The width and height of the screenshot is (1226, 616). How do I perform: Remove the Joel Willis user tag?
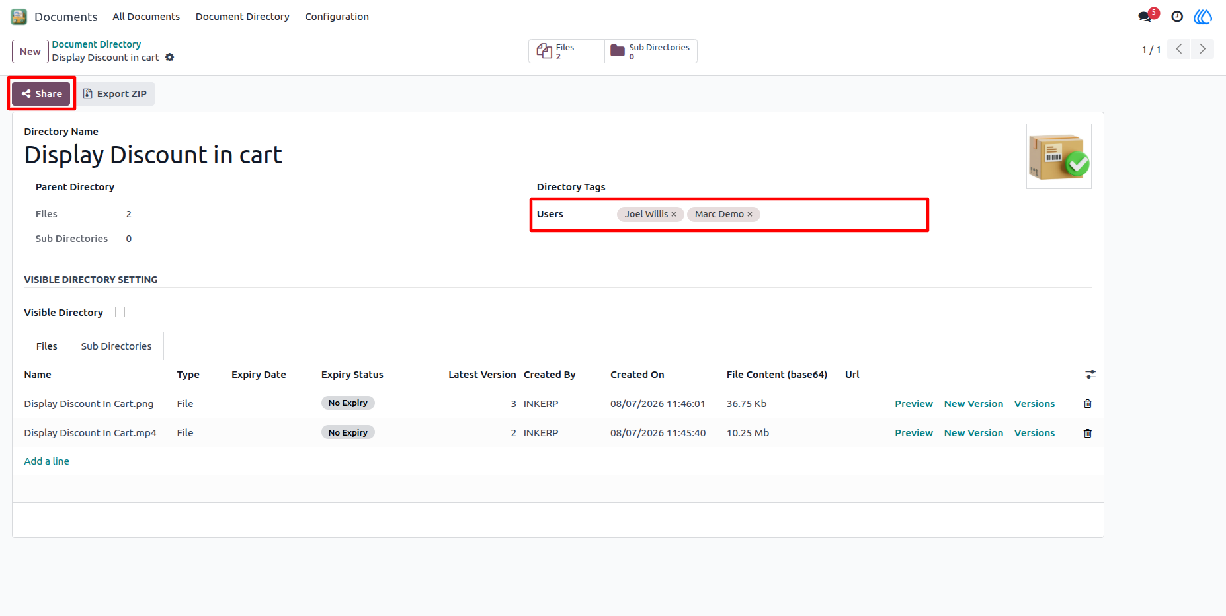[x=674, y=214]
